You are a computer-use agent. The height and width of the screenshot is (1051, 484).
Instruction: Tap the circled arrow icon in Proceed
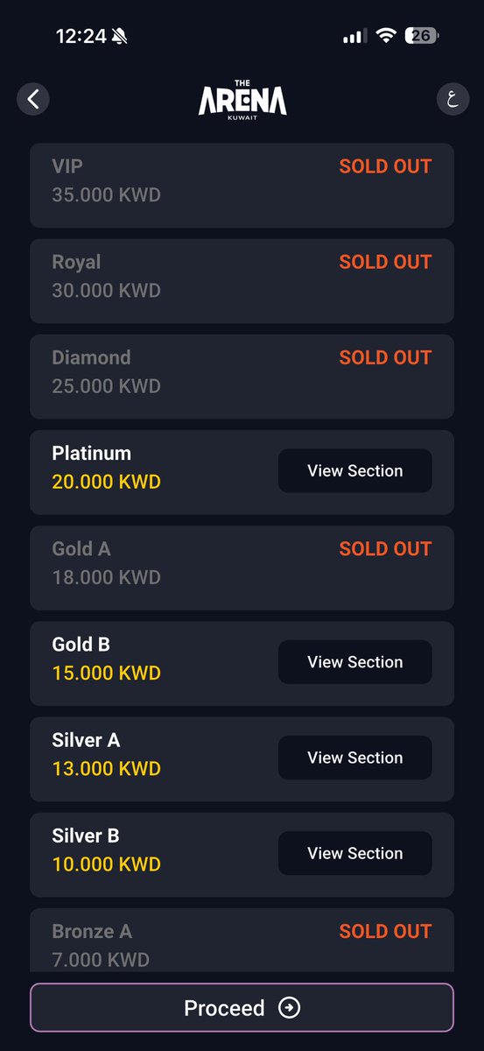tap(289, 1008)
